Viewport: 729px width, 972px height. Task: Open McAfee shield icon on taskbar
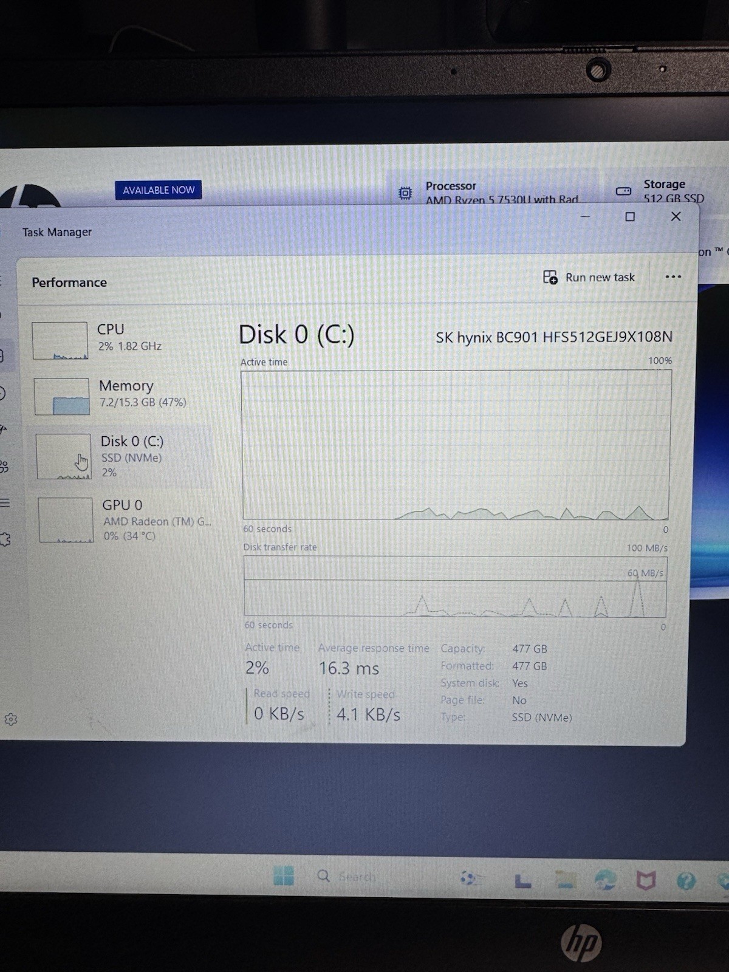click(x=646, y=880)
